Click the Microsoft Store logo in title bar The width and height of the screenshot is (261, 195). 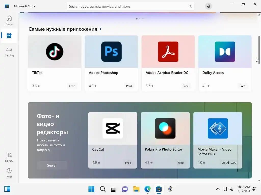[7, 6]
